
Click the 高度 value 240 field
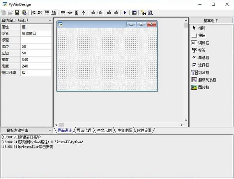click(x=36, y=66)
